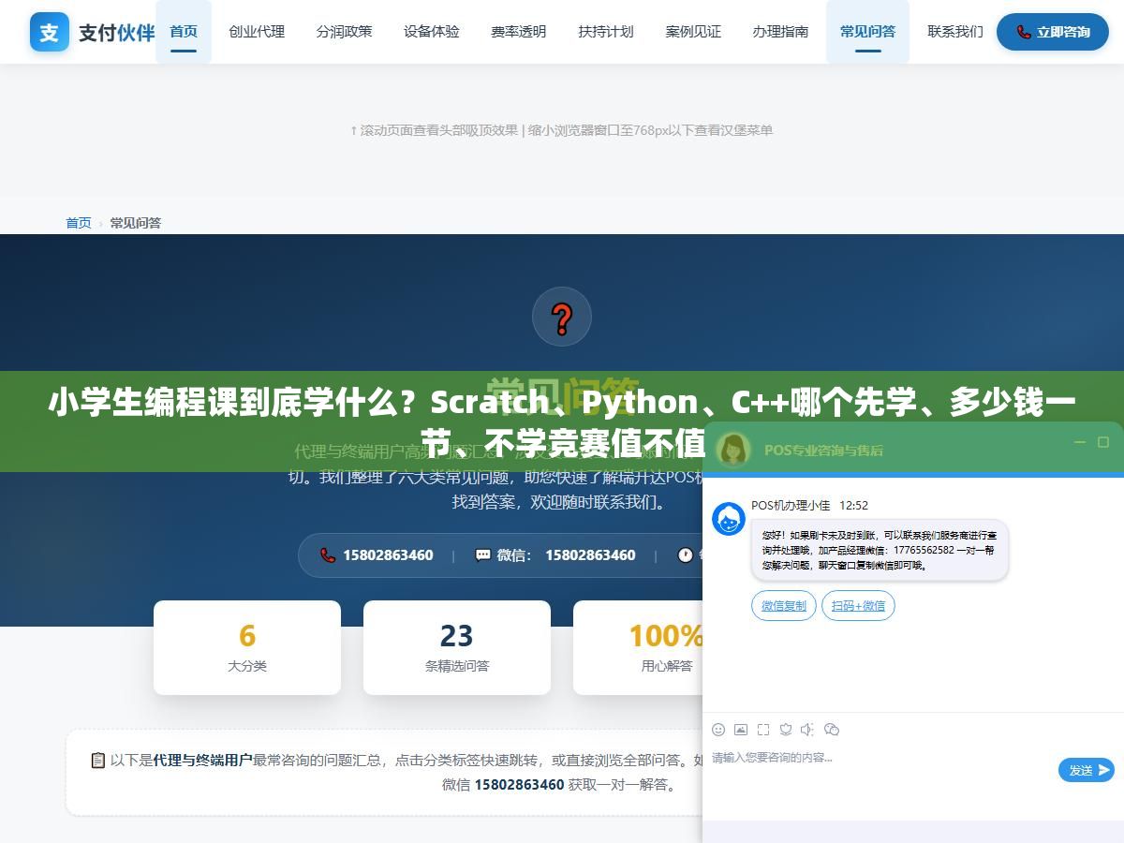Click the 立即咨询 button

(x=1053, y=32)
